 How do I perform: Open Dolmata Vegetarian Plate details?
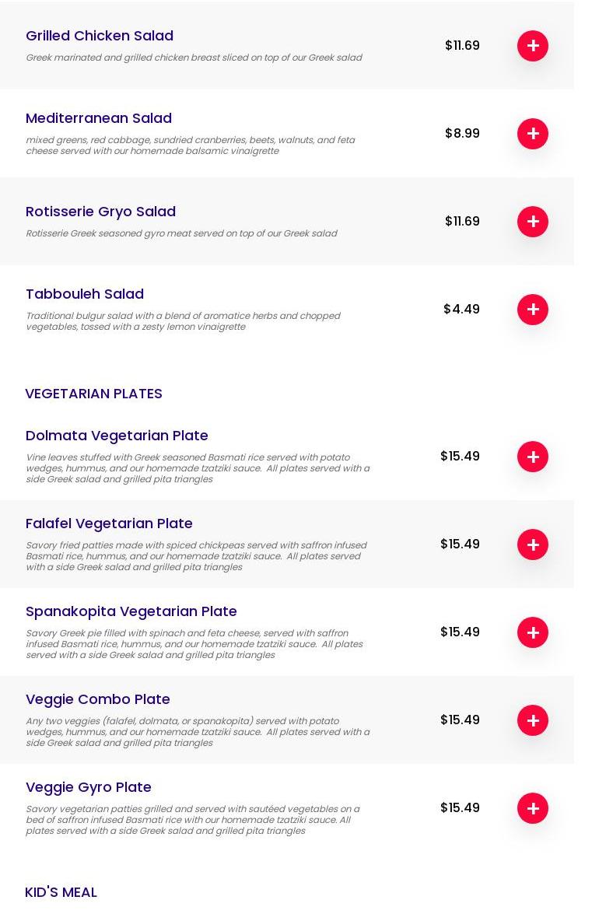[x=117, y=436]
